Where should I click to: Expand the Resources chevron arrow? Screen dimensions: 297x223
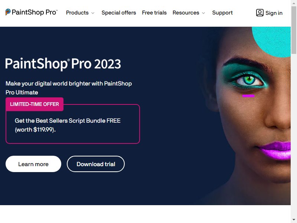click(203, 13)
